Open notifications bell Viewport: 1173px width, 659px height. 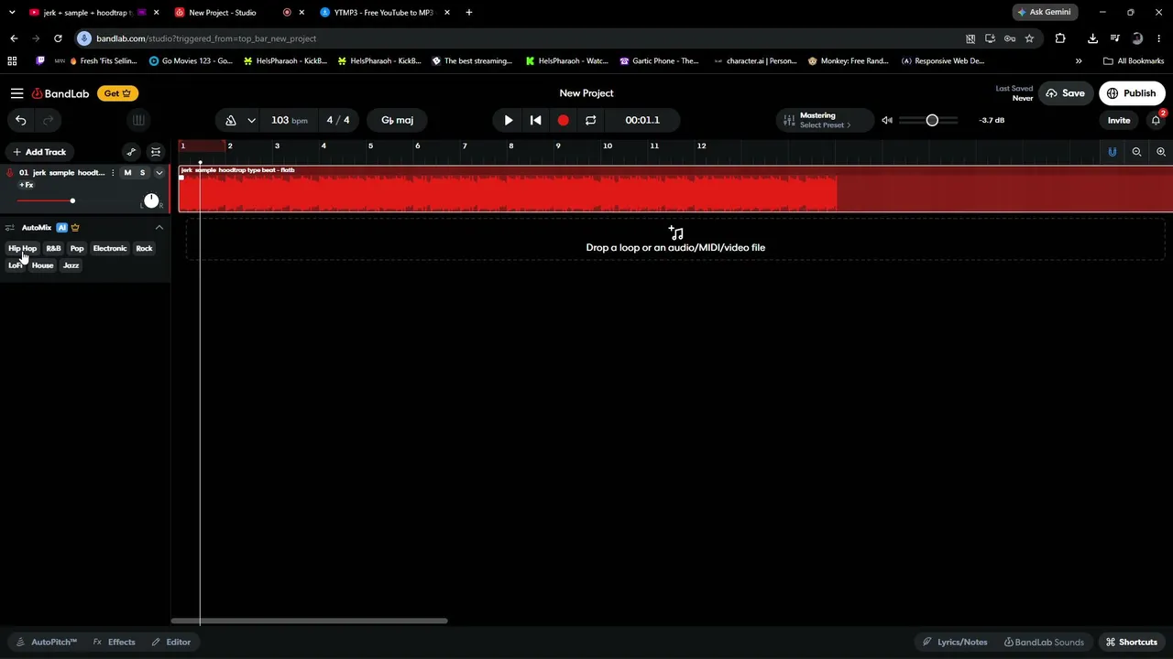(x=1156, y=120)
